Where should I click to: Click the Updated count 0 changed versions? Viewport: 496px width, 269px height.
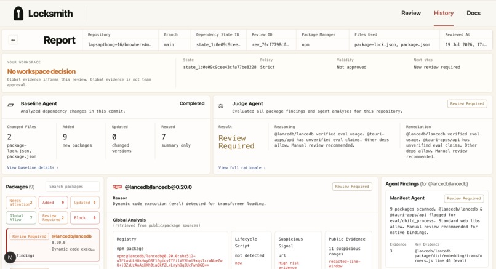tap(114, 137)
